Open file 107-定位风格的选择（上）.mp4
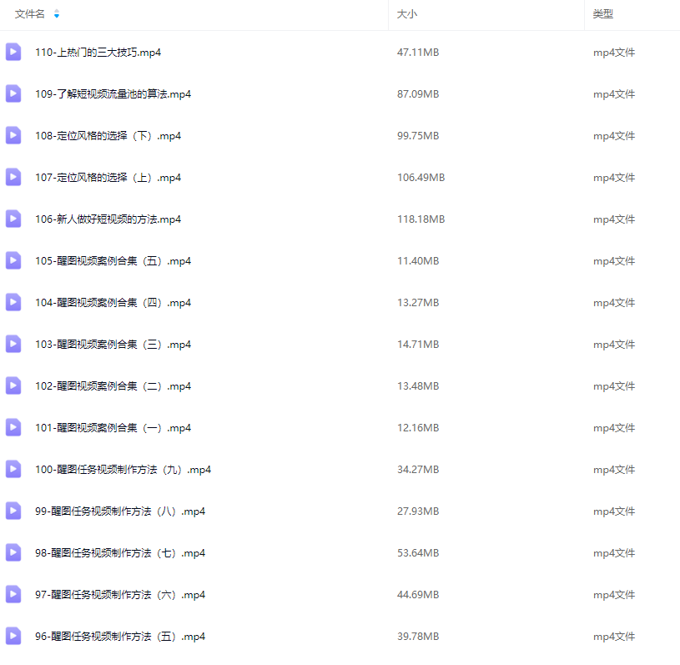680x665 pixels. (x=108, y=178)
